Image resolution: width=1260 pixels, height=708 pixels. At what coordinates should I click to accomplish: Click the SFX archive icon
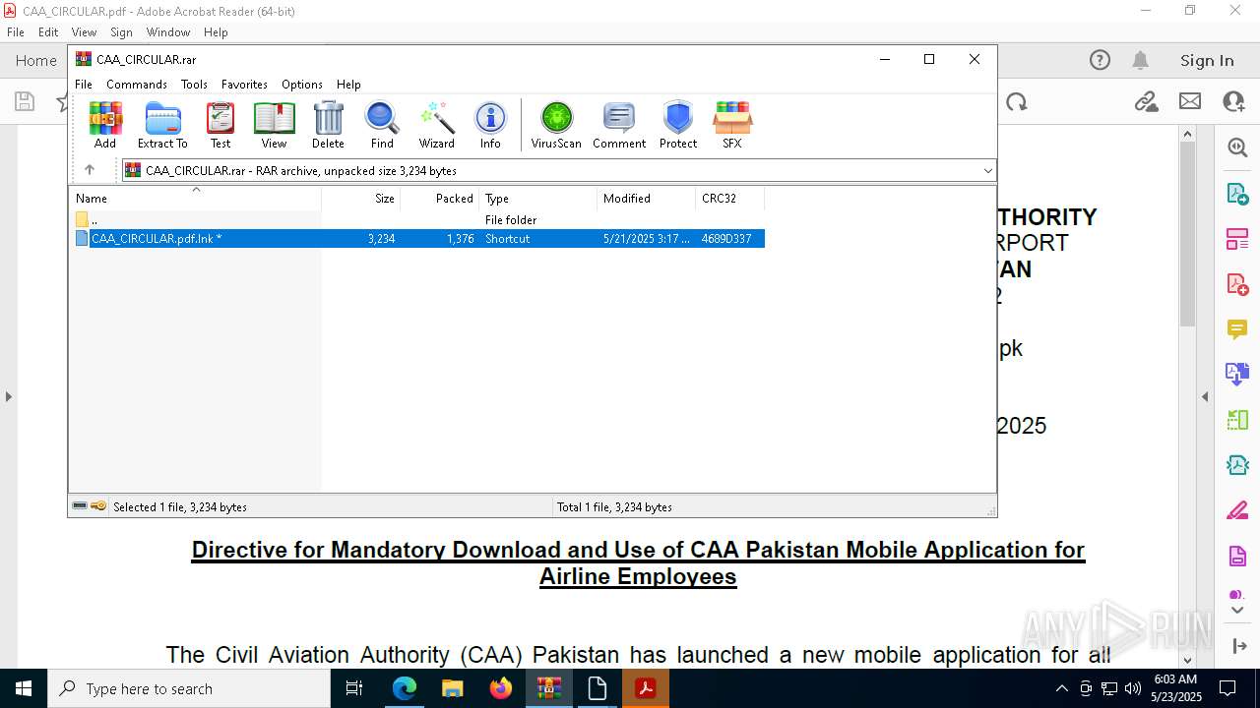coord(732,125)
